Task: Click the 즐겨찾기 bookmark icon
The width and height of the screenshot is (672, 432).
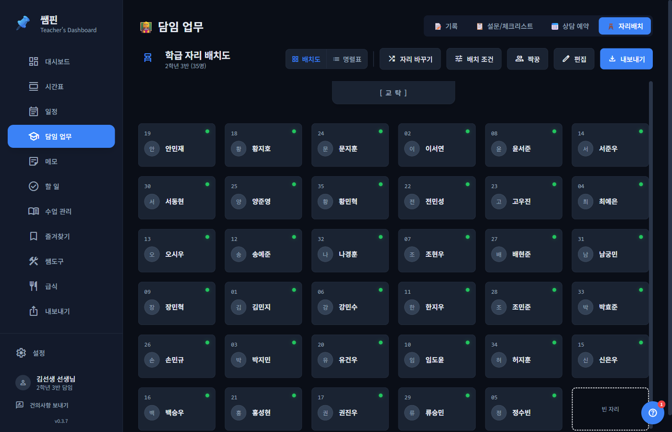Action: point(34,236)
